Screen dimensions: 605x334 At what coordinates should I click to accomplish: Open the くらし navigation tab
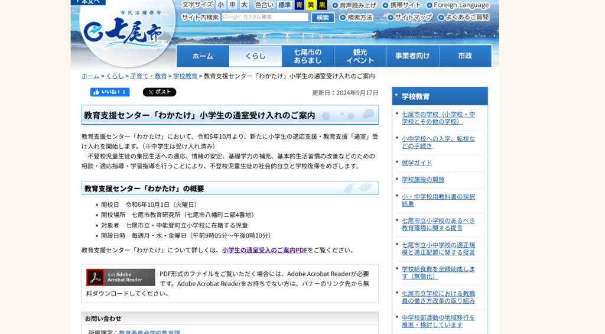click(x=255, y=56)
